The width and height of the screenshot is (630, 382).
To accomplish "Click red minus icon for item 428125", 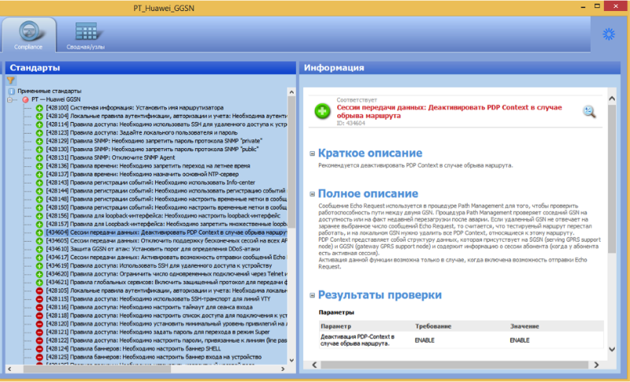I will [x=39, y=357].
